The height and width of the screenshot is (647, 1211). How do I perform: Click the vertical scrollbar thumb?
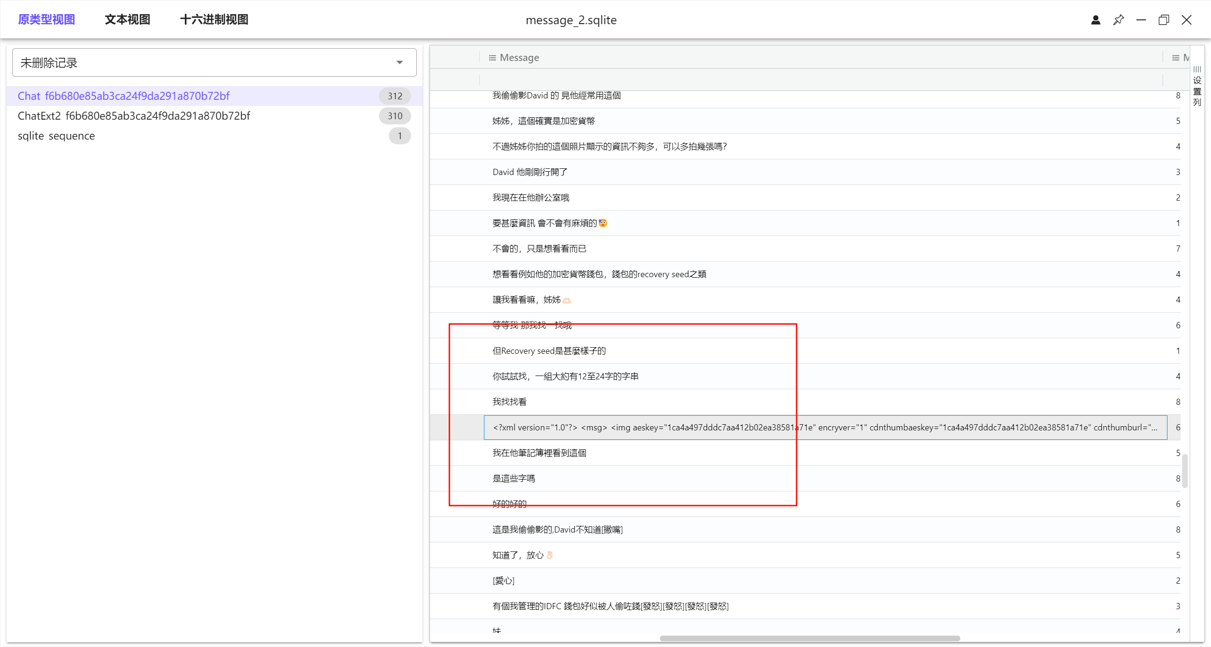(1185, 471)
